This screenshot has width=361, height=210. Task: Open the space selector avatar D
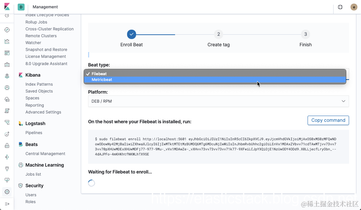click(x=21, y=7)
